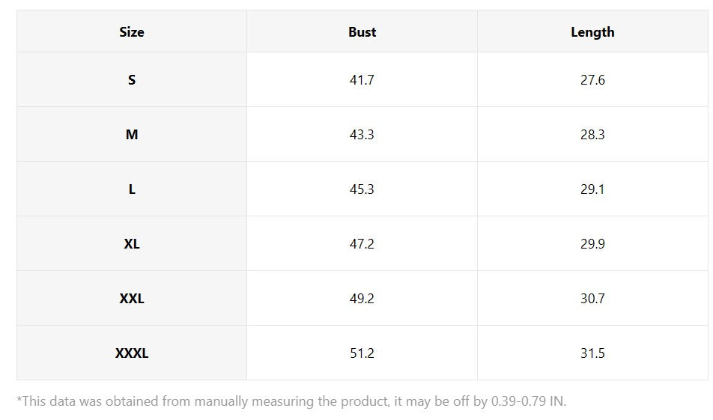This screenshot has width=713, height=420.
Task: Click the length value 31.5
Action: point(592,353)
